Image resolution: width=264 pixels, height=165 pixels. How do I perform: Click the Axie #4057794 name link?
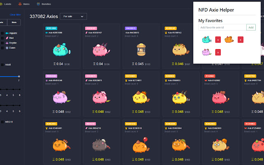click(254, 80)
